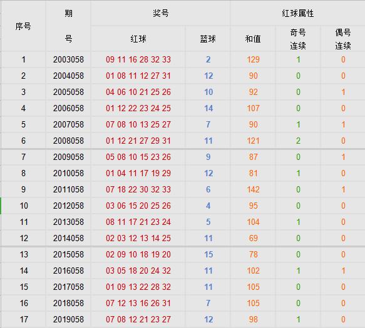Select blue ball 10 in row 2005058
The width and height of the screenshot is (365, 328).
click(x=208, y=92)
